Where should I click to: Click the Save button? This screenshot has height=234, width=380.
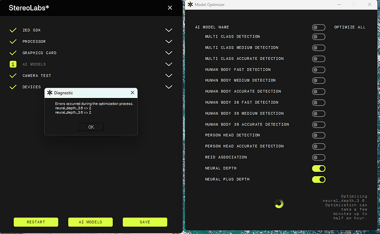click(145, 222)
